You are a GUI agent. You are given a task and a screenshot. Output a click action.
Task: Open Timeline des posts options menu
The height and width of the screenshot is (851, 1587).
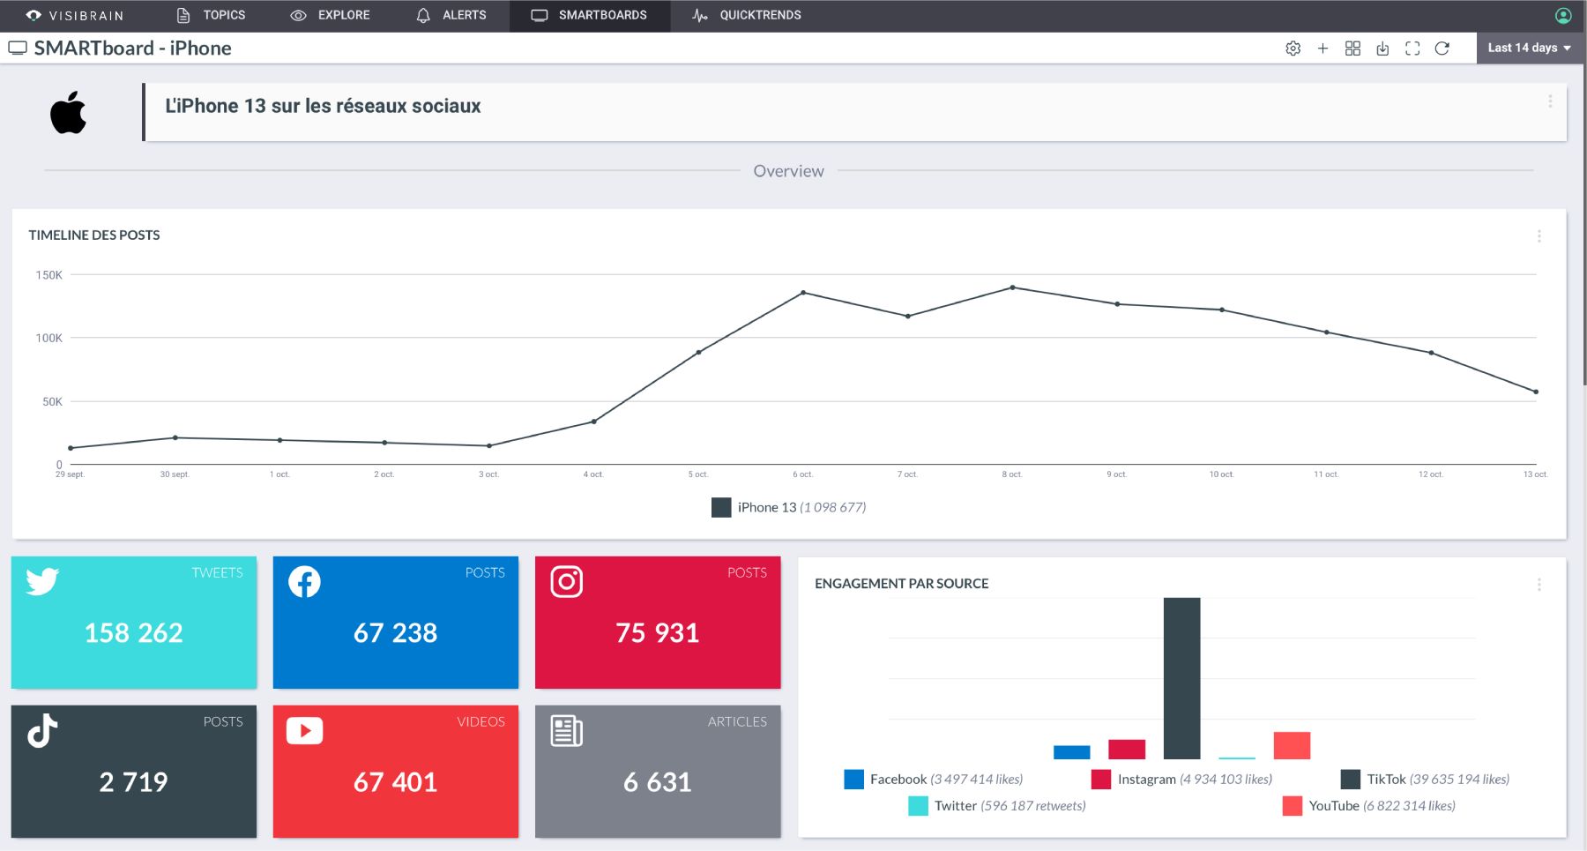1539,236
